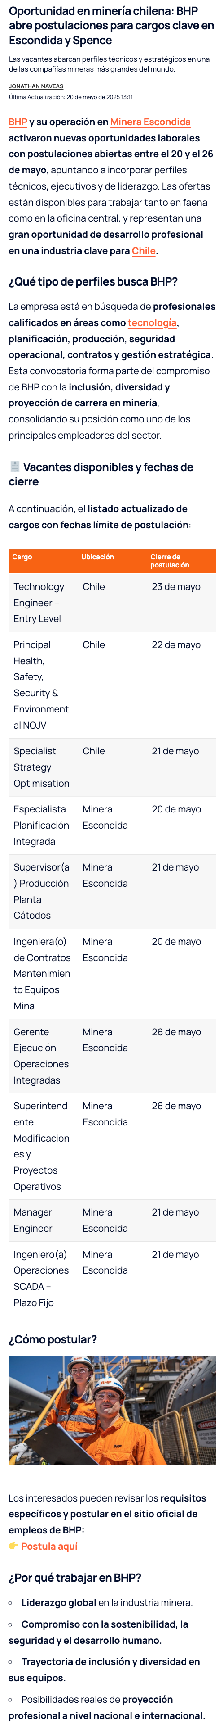
Task: Open the orange Chile link
Action: 143,250
